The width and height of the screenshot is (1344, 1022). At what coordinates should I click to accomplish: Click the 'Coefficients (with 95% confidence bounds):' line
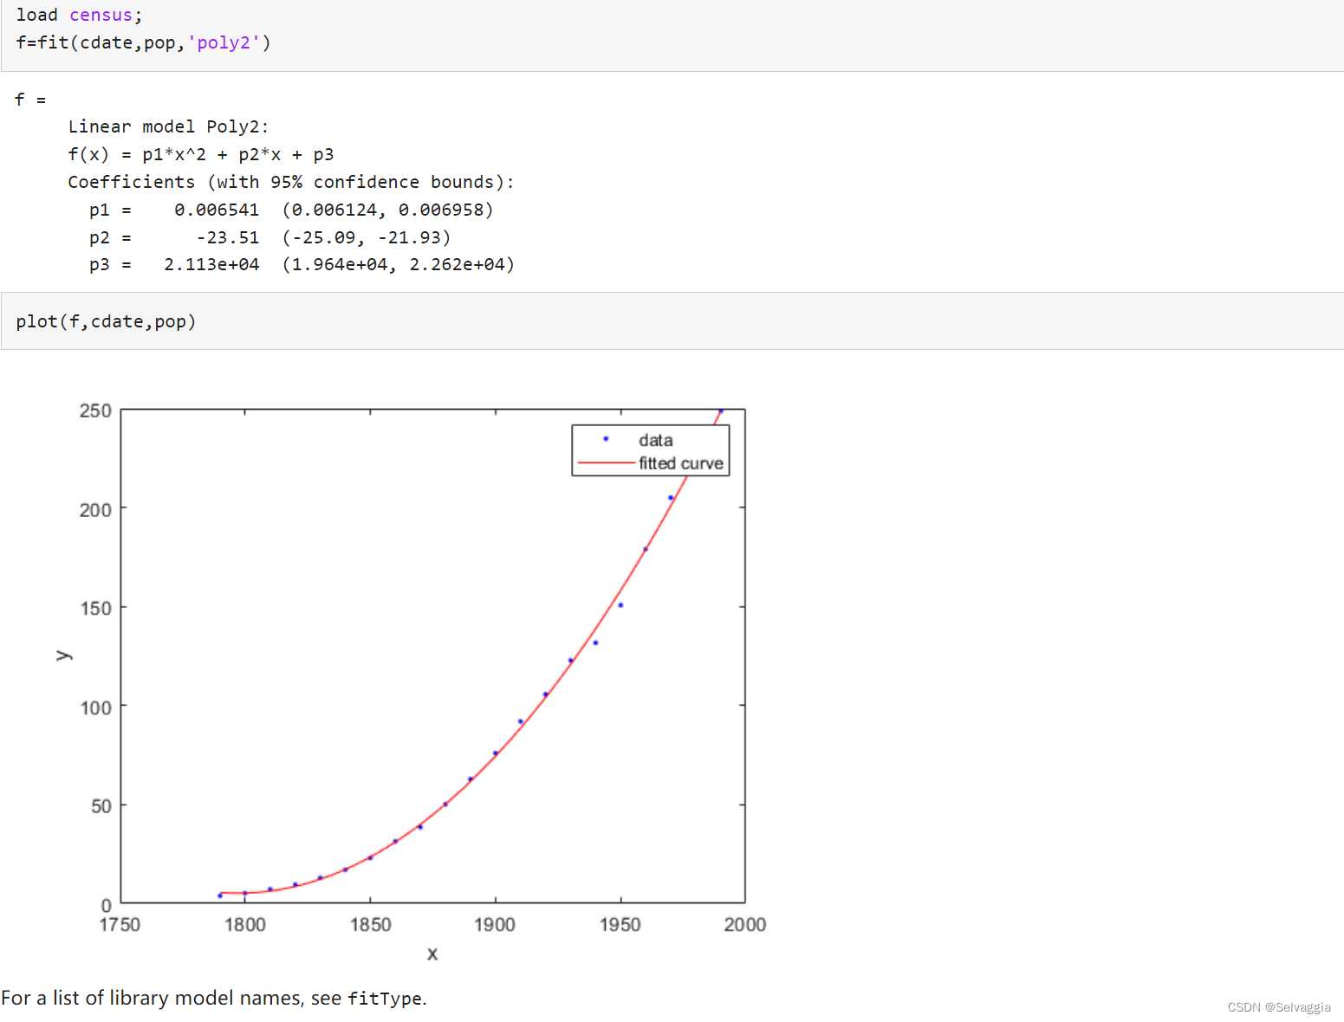coord(291,182)
